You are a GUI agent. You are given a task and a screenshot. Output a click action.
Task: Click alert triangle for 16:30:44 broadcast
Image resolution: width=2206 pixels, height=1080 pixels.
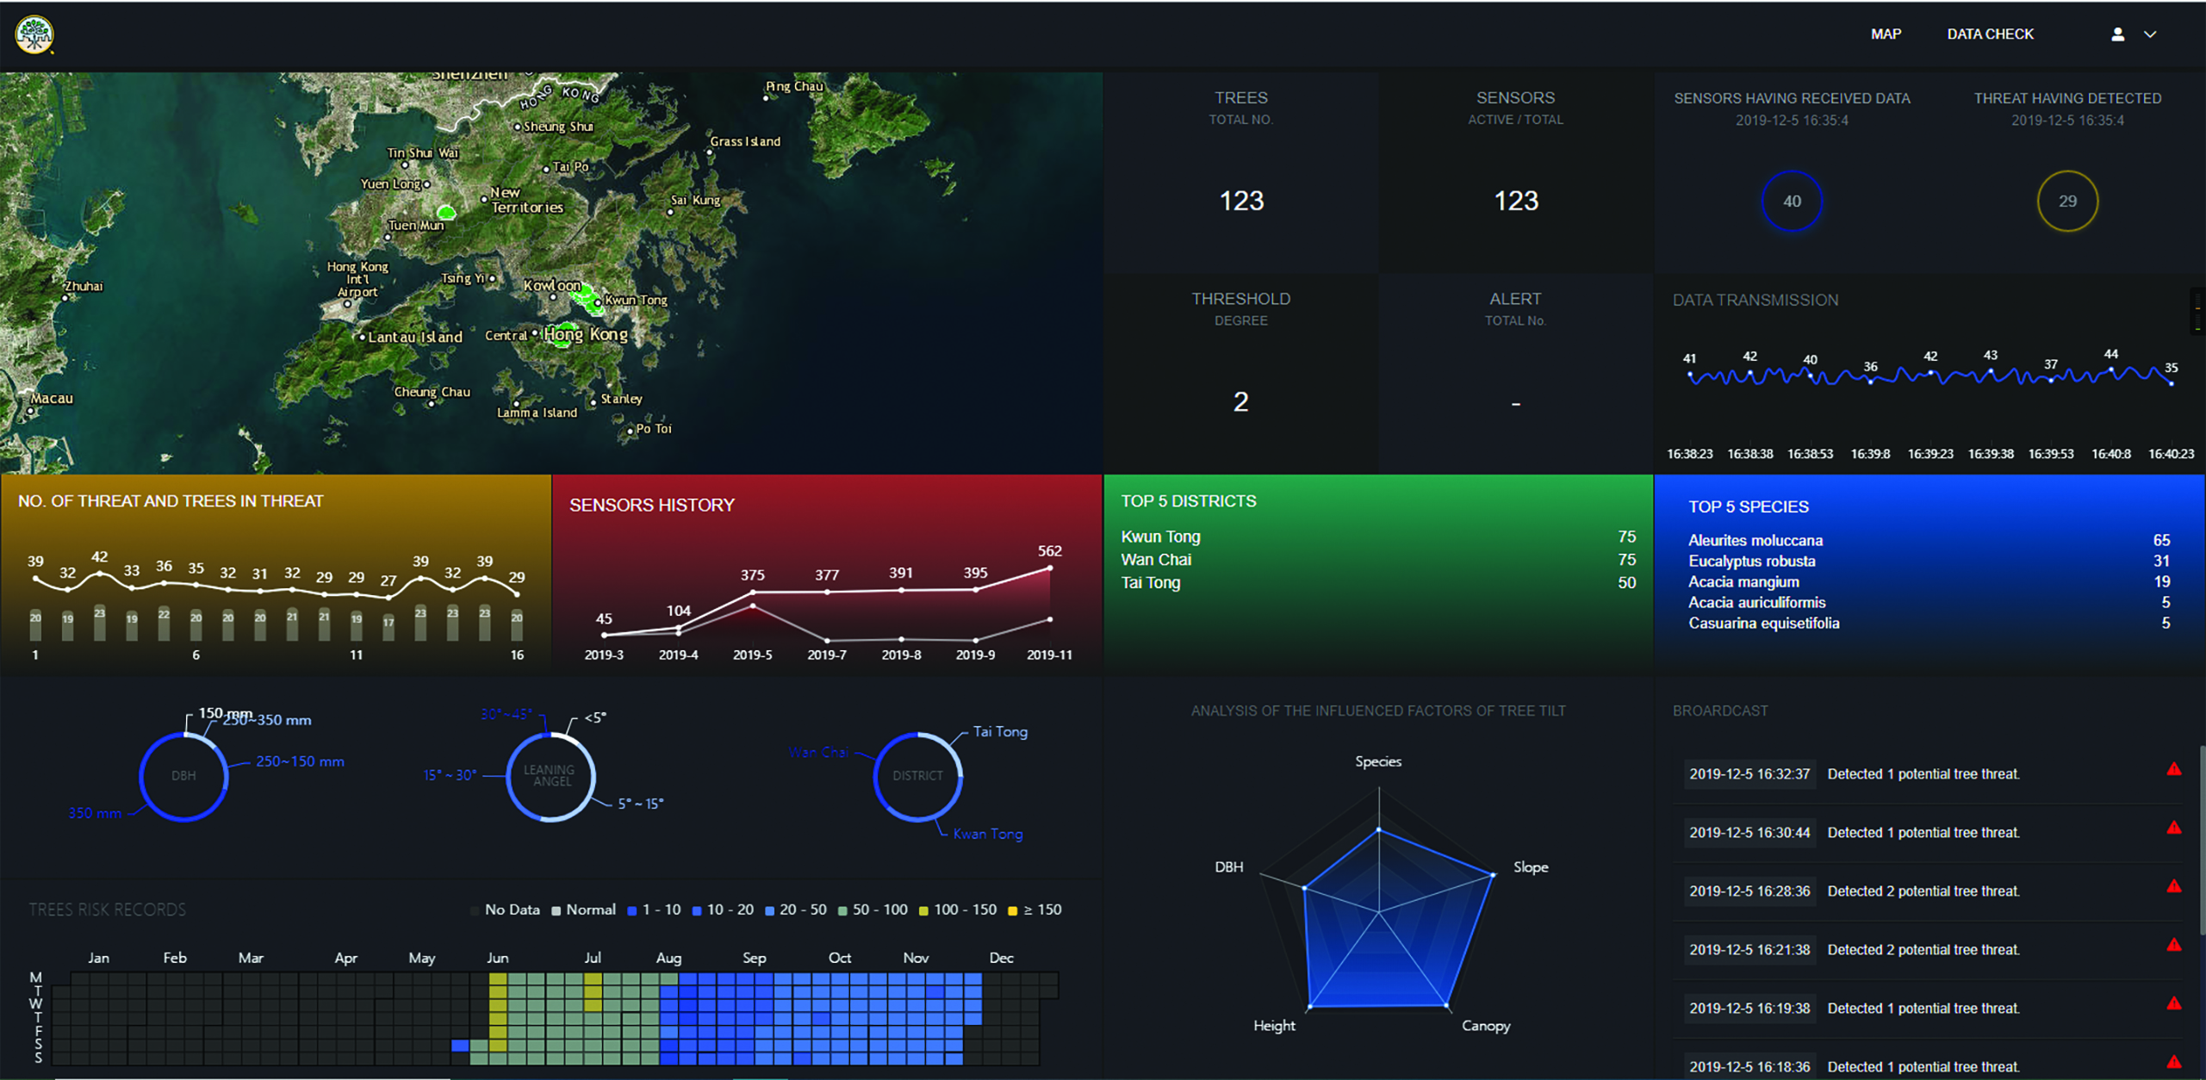pyautogui.click(x=2174, y=828)
